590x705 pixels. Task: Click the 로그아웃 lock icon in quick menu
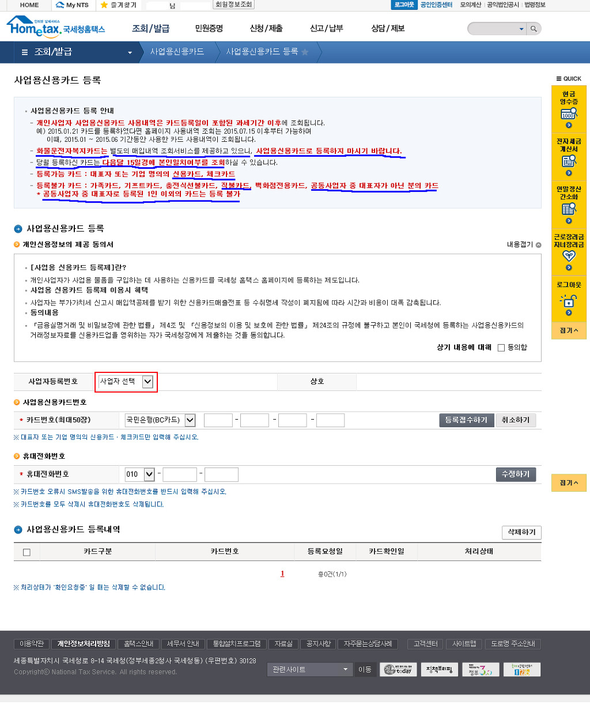click(569, 301)
